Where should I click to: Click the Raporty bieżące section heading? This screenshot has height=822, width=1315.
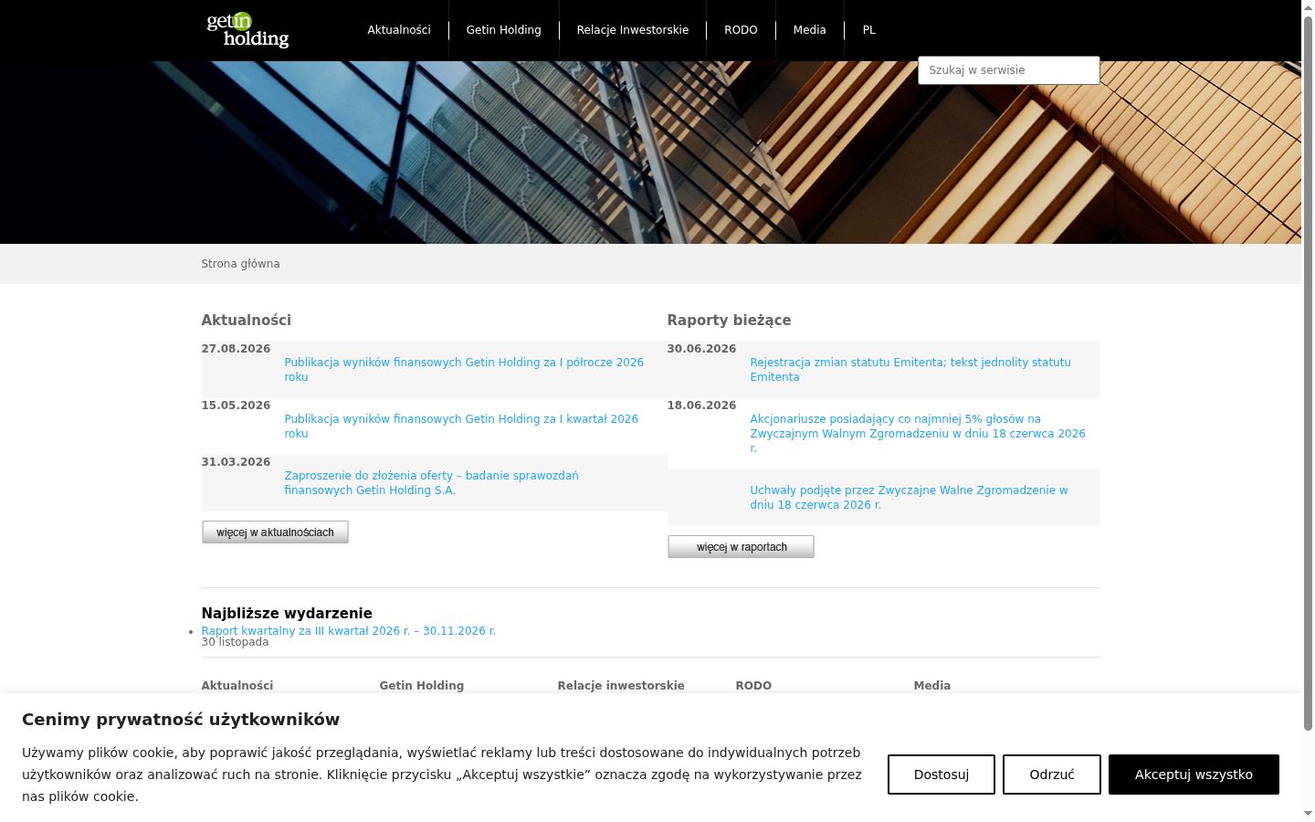(x=730, y=321)
